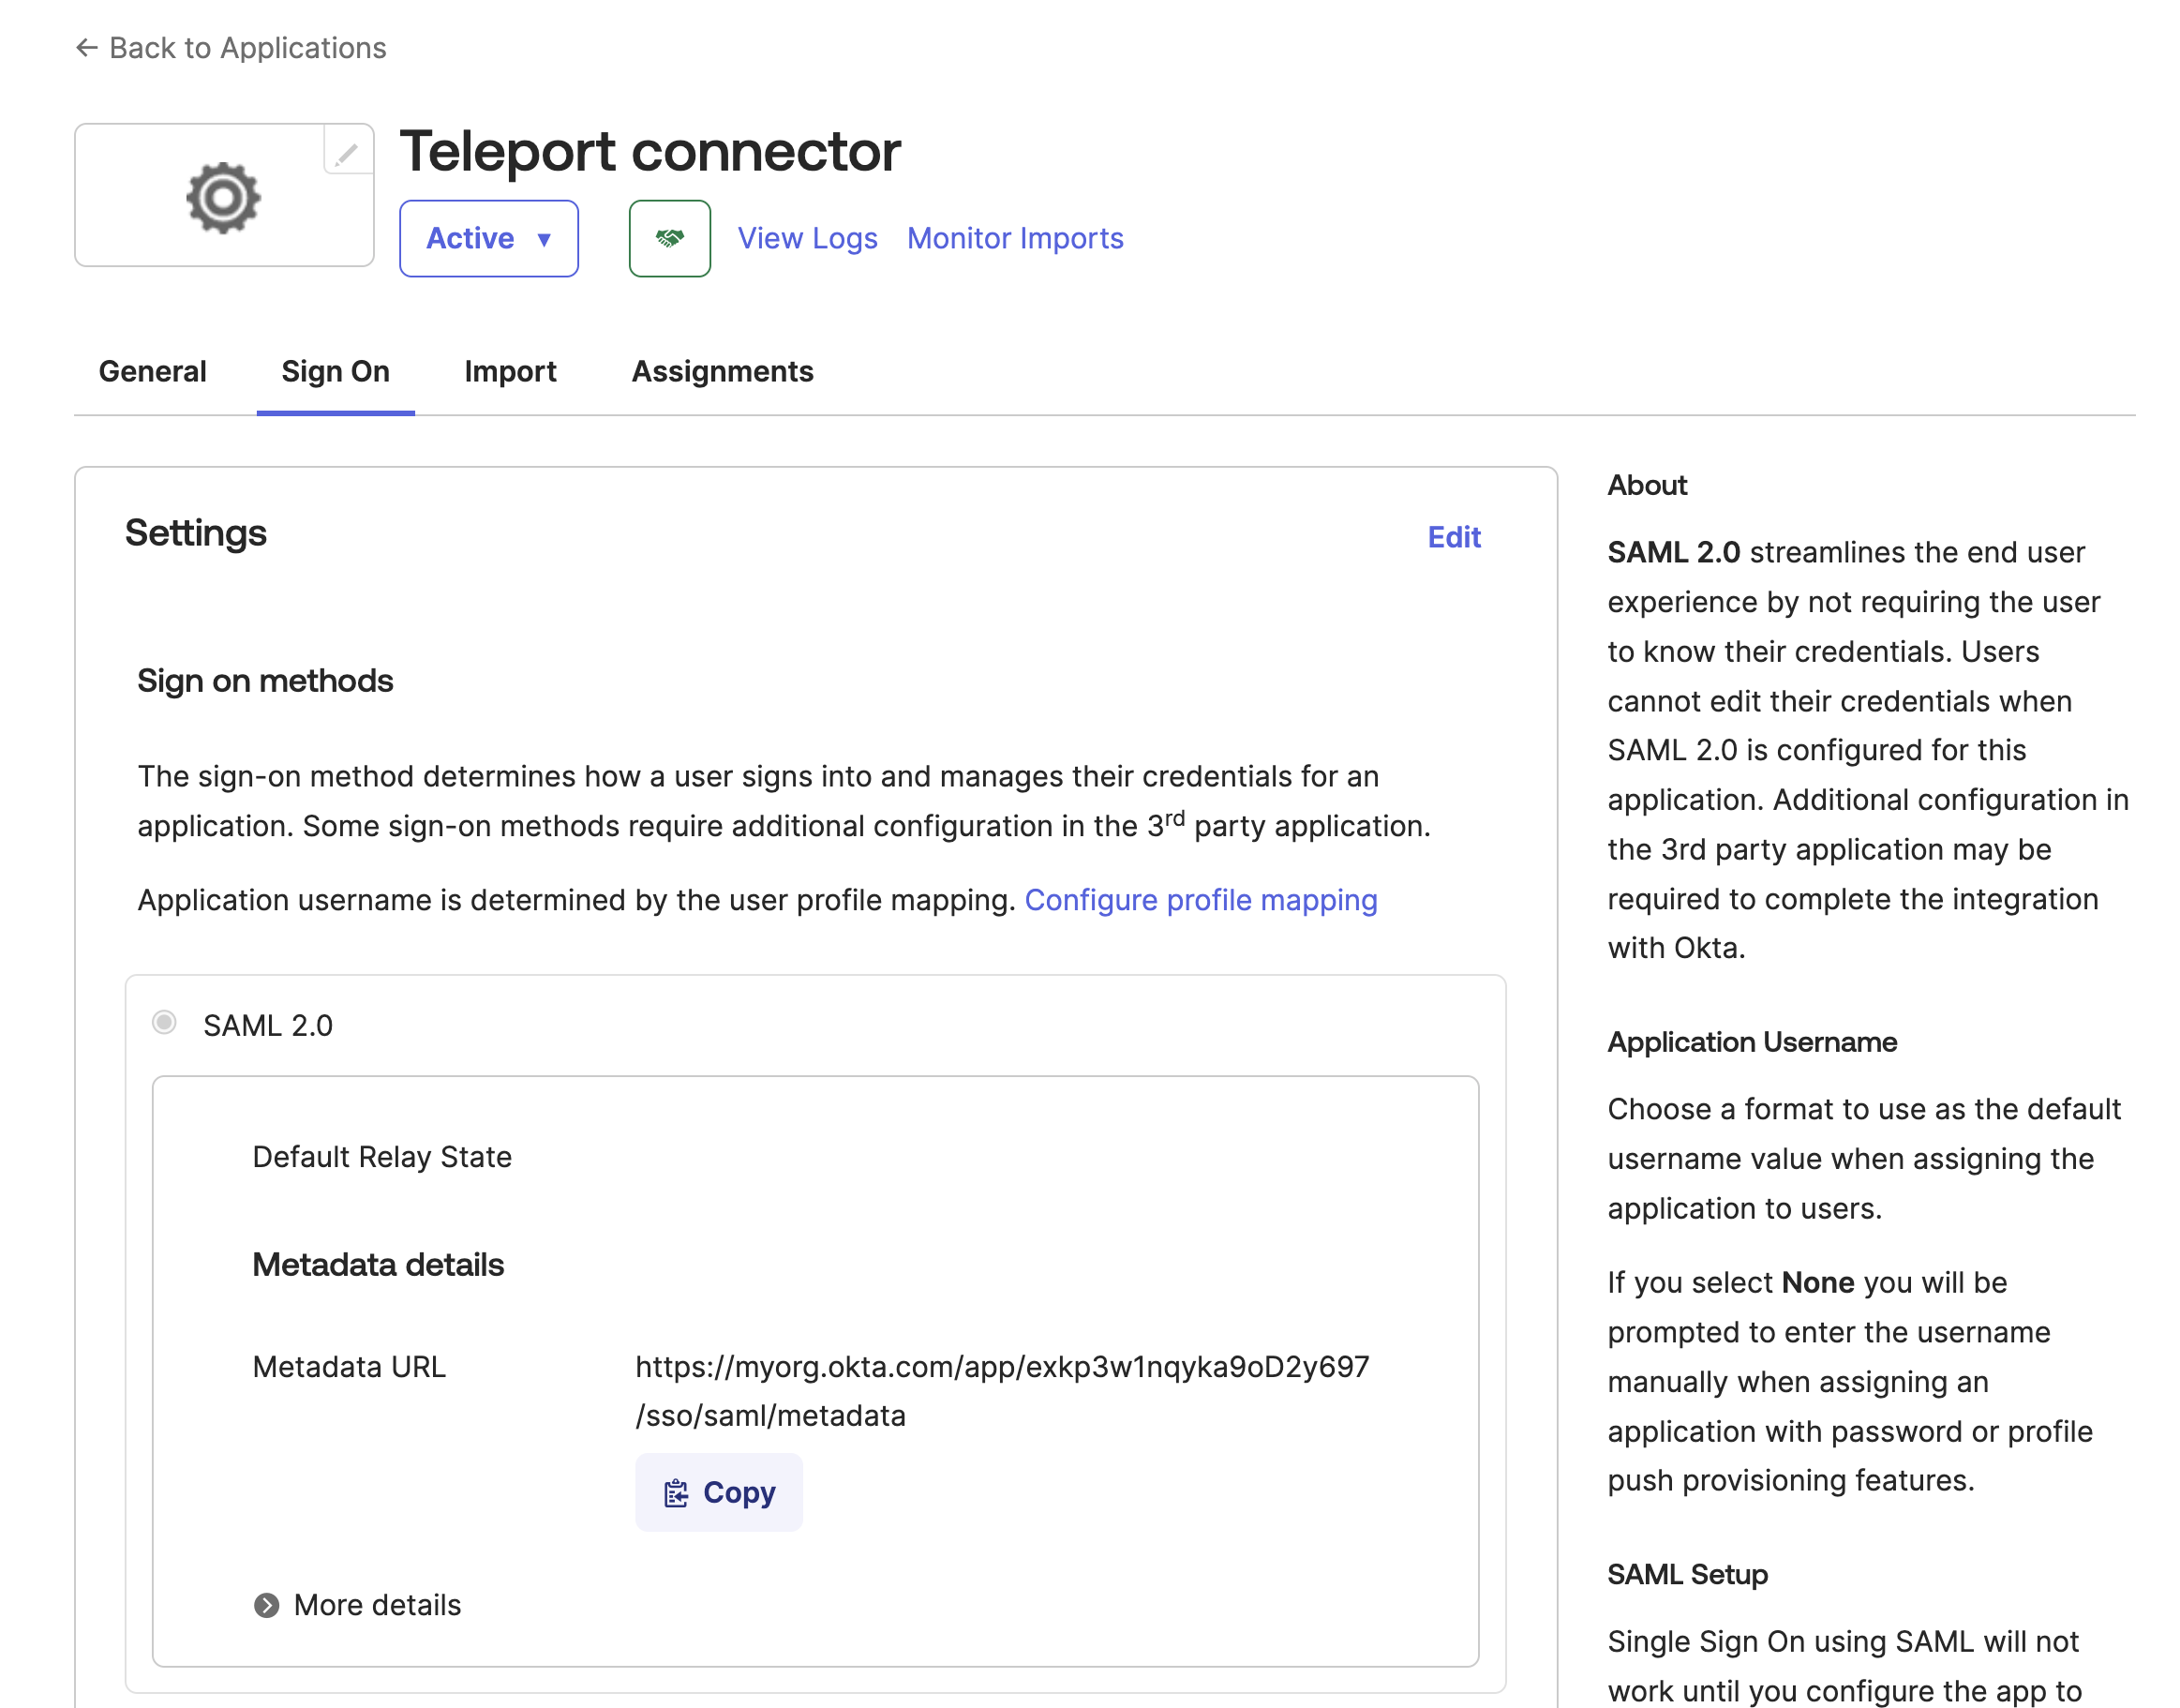Expand the More details section
The width and height of the screenshot is (2180, 1708).
[376, 1605]
